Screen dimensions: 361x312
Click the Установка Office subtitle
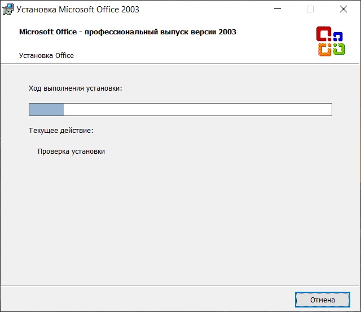(46, 55)
